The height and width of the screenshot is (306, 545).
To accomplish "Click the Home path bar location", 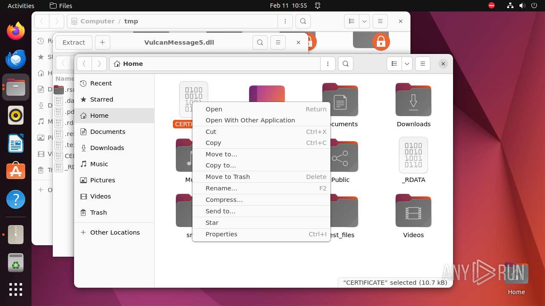I will 129,64.
